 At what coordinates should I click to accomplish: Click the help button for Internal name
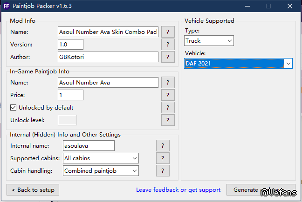click(163, 146)
